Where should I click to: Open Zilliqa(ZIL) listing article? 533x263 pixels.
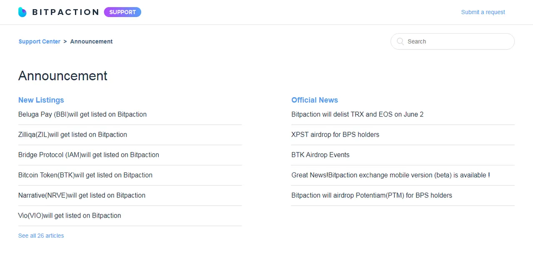pyautogui.click(x=72, y=135)
